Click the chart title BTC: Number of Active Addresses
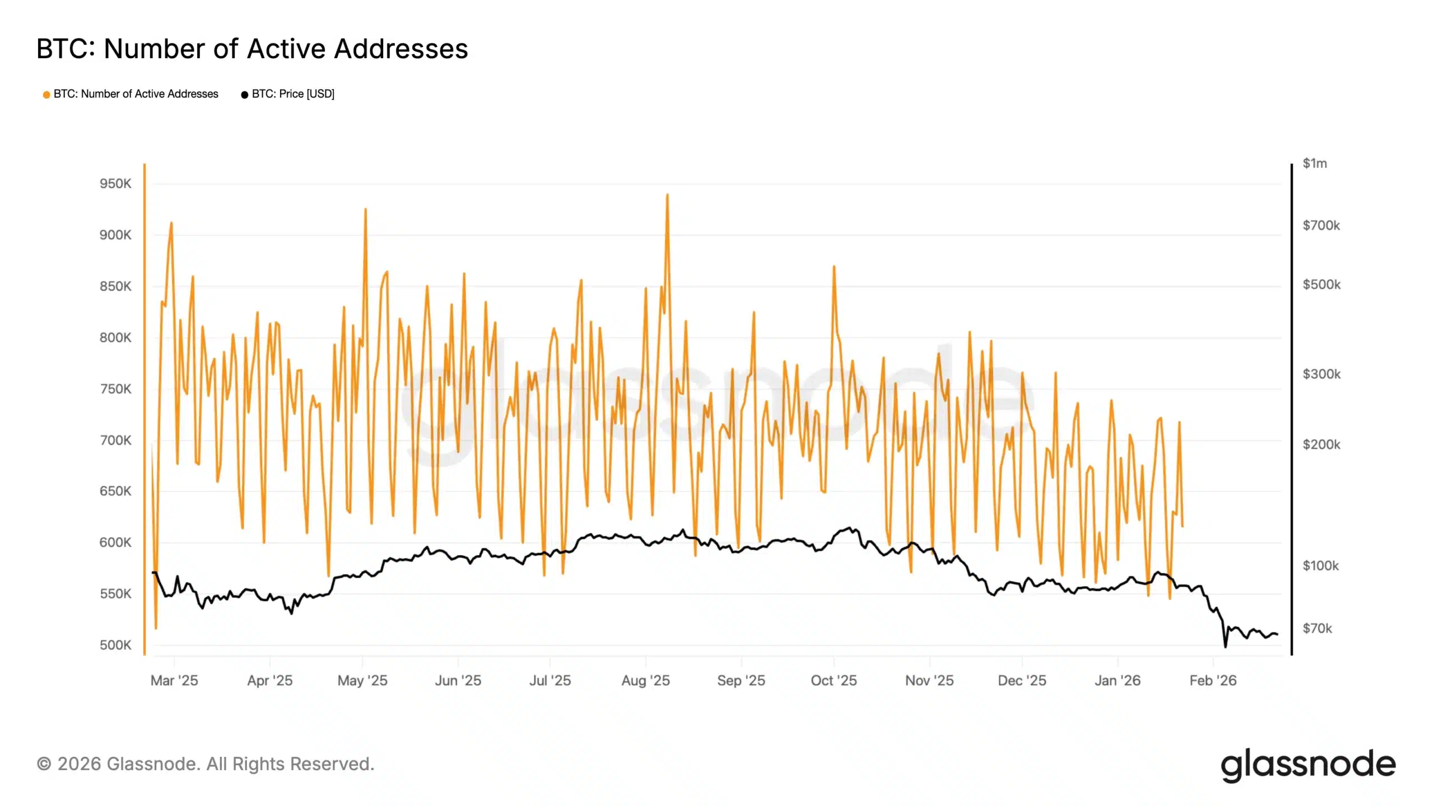 click(x=252, y=49)
